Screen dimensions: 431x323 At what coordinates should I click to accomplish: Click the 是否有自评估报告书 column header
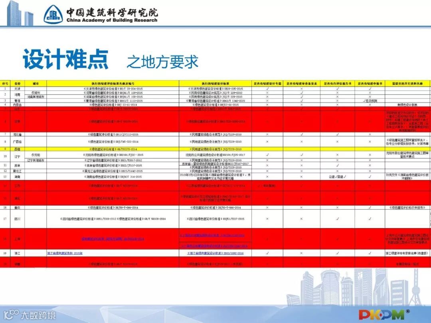pos(337,83)
